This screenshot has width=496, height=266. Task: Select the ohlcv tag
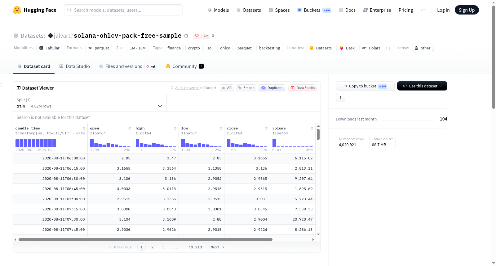[x=225, y=48]
